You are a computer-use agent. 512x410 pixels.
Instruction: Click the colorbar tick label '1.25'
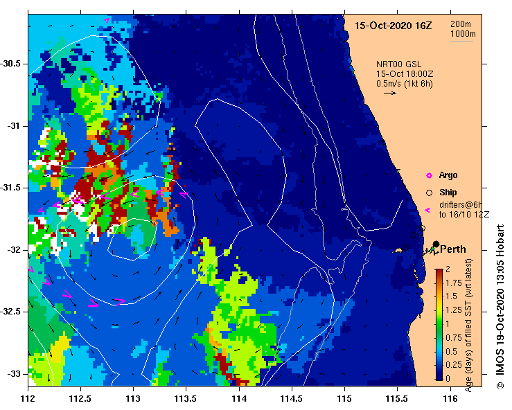[x=454, y=310]
